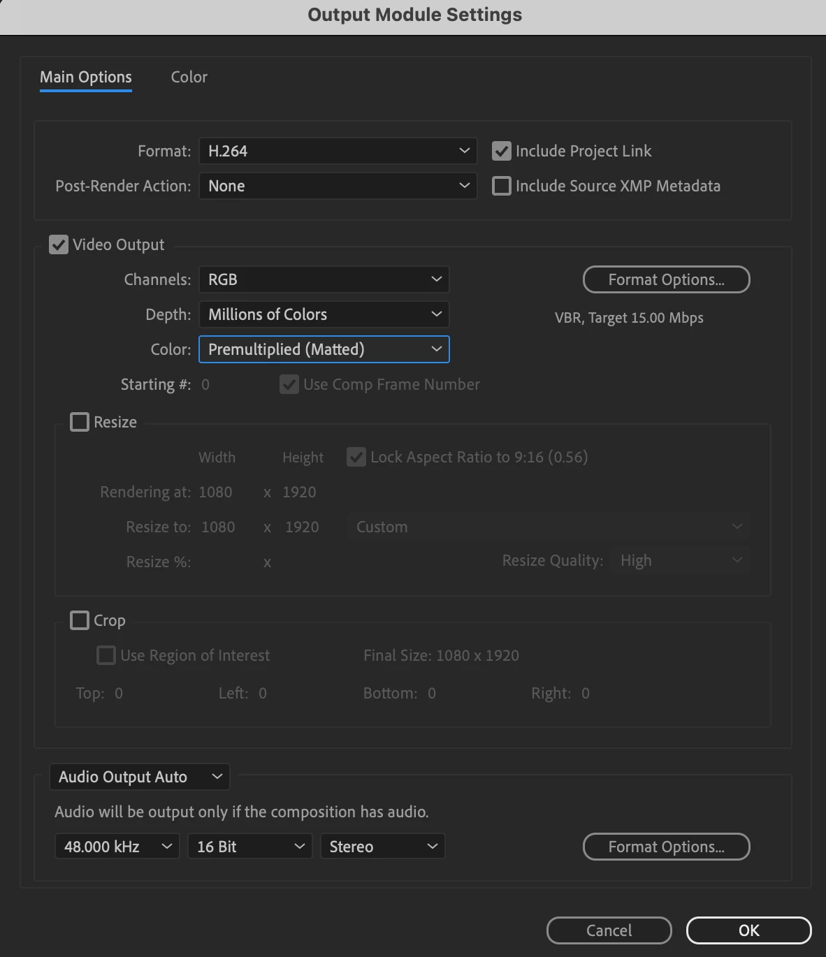826x957 pixels.
Task: Enable the Crop checkbox
Action: [x=80, y=620]
